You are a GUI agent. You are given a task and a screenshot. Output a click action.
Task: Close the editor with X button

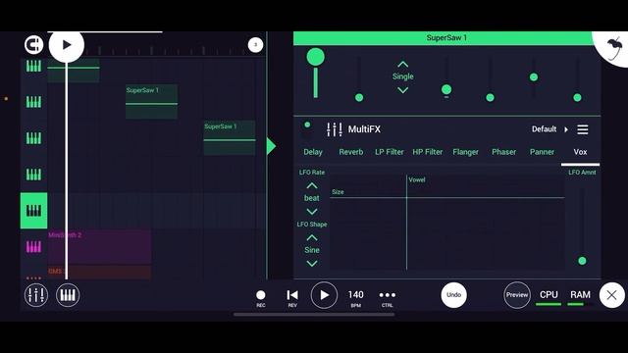coord(611,295)
